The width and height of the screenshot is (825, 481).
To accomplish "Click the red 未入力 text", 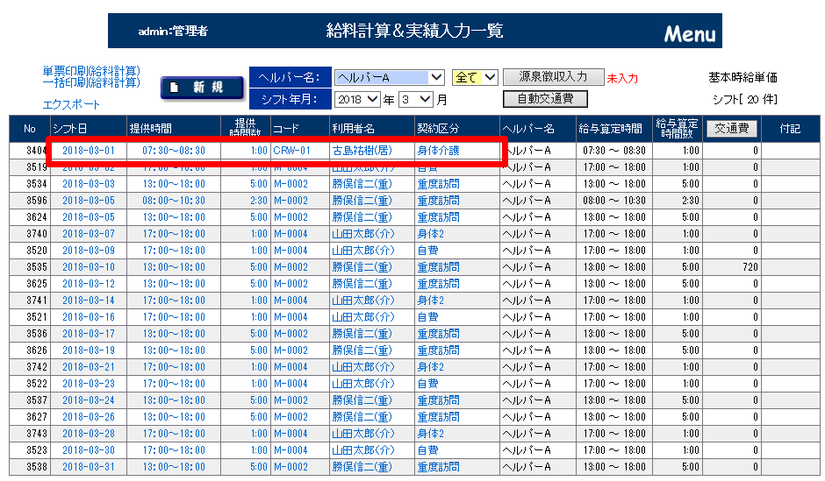I will 622,79.
